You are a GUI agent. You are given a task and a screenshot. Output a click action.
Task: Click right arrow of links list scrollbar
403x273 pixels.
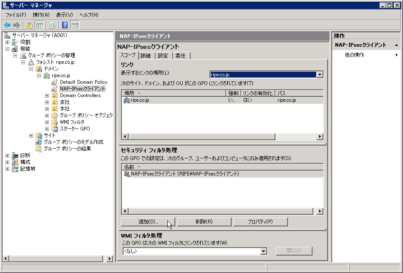[x=320, y=137]
